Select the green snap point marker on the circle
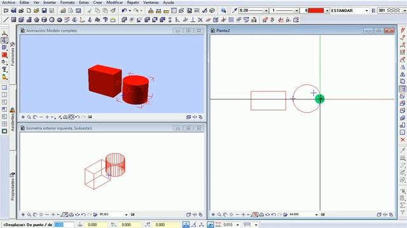The width and height of the screenshot is (407, 228). click(x=320, y=99)
